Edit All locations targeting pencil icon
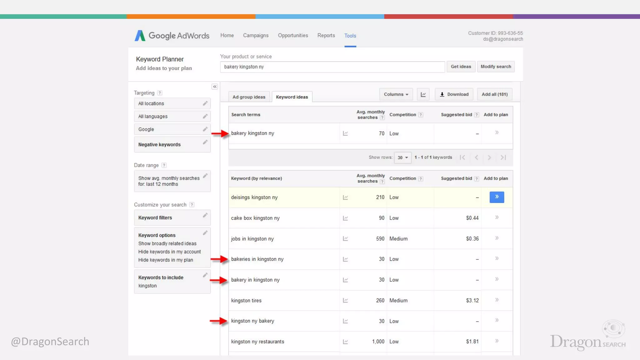The image size is (640, 360). pos(205,103)
